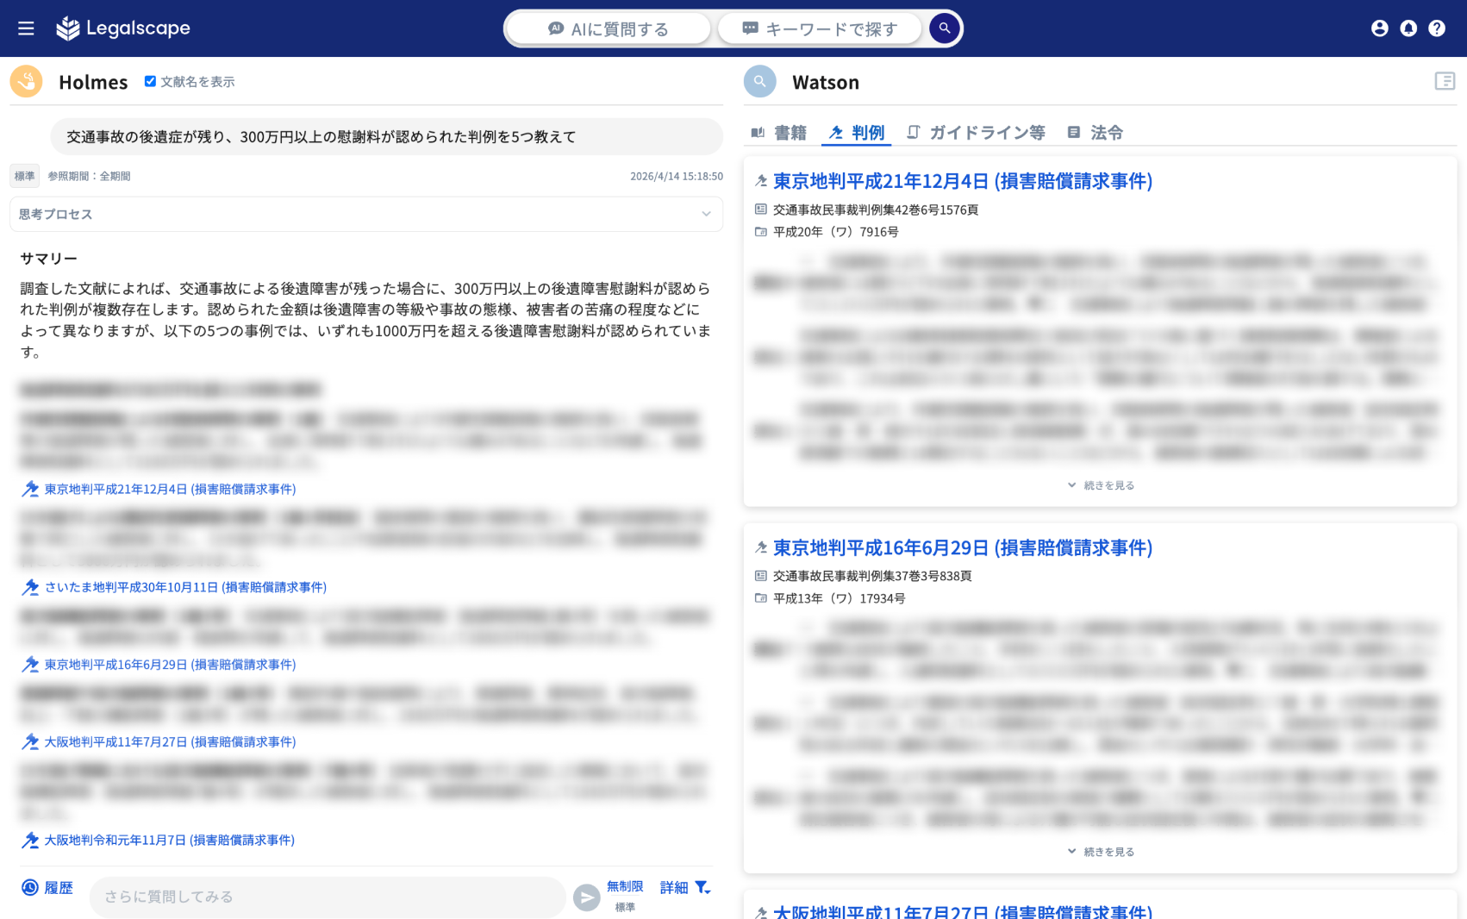The width and height of the screenshot is (1467, 919).
Task: Open Holmes link 東京地判平成21年12月4日
Action: coord(170,489)
